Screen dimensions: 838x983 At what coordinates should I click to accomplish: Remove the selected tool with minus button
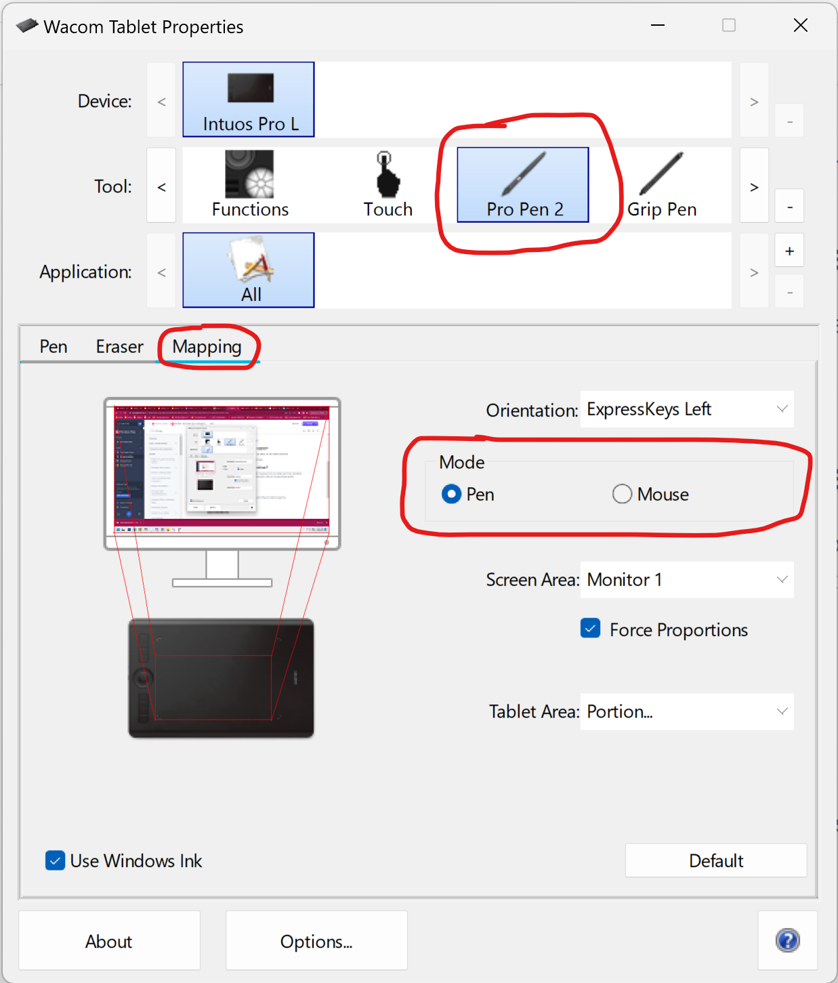pyautogui.click(x=789, y=207)
